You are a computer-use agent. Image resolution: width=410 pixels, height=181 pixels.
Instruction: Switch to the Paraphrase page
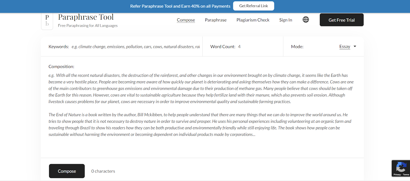click(x=216, y=20)
